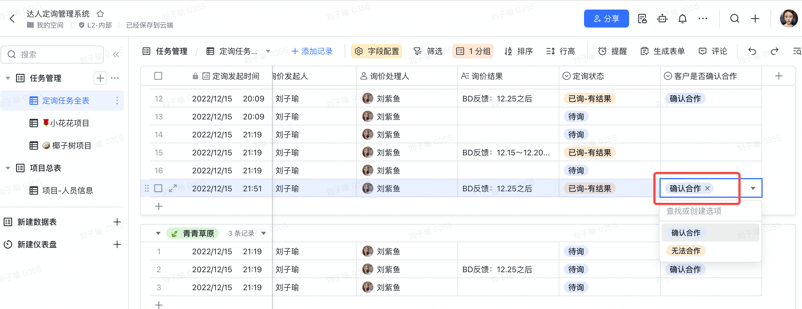The image size is (802, 309).
Task: Collapse sidebar with double chevron icon
Action: [116, 55]
